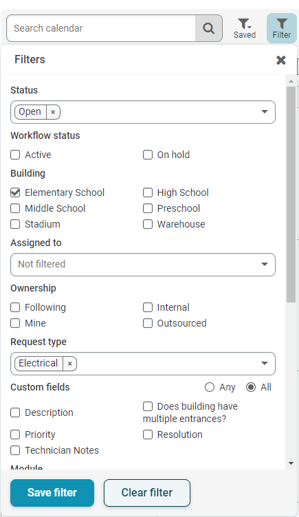Click the magnifier search icon

pos(208,28)
